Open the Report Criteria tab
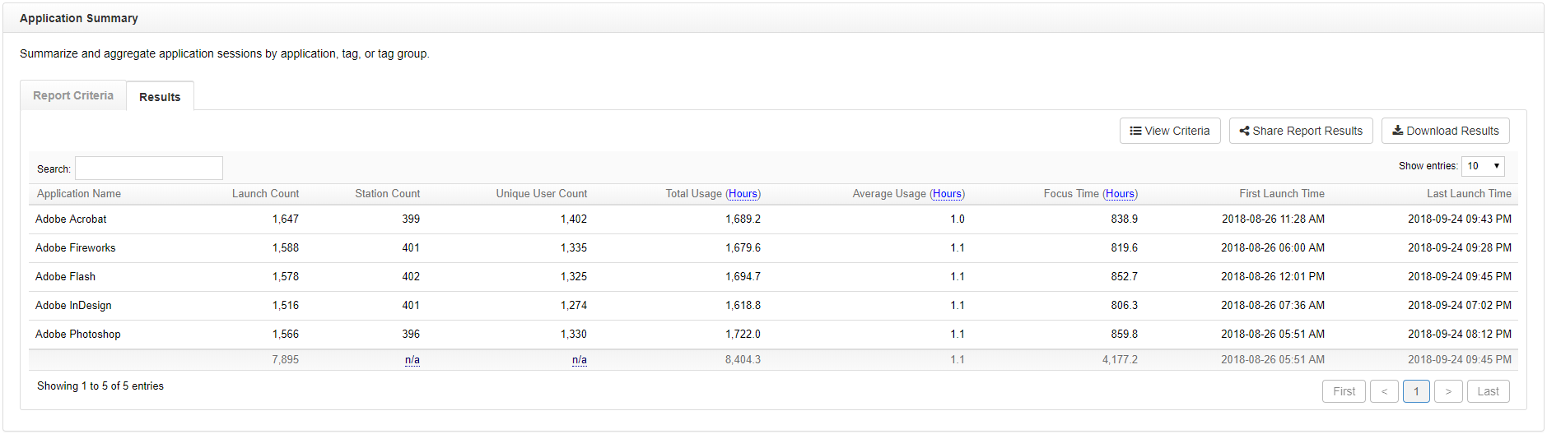 coord(73,95)
